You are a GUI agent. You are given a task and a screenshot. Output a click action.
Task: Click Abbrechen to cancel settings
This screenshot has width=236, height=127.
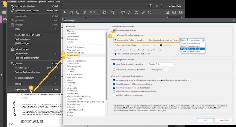[224, 120]
